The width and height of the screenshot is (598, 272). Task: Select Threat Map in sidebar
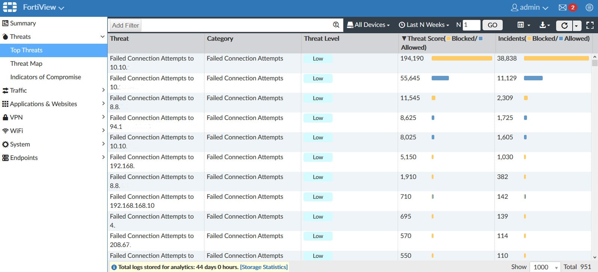(26, 64)
